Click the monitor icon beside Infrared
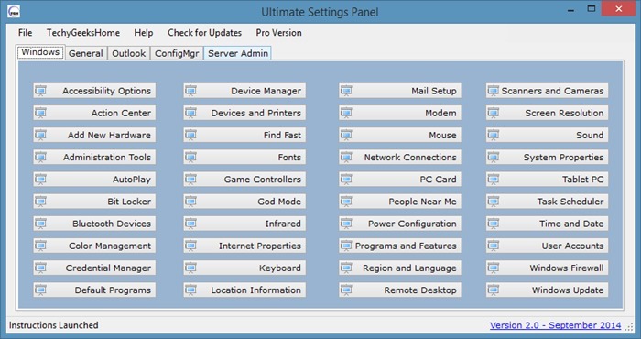The image size is (641, 339). (190, 224)
